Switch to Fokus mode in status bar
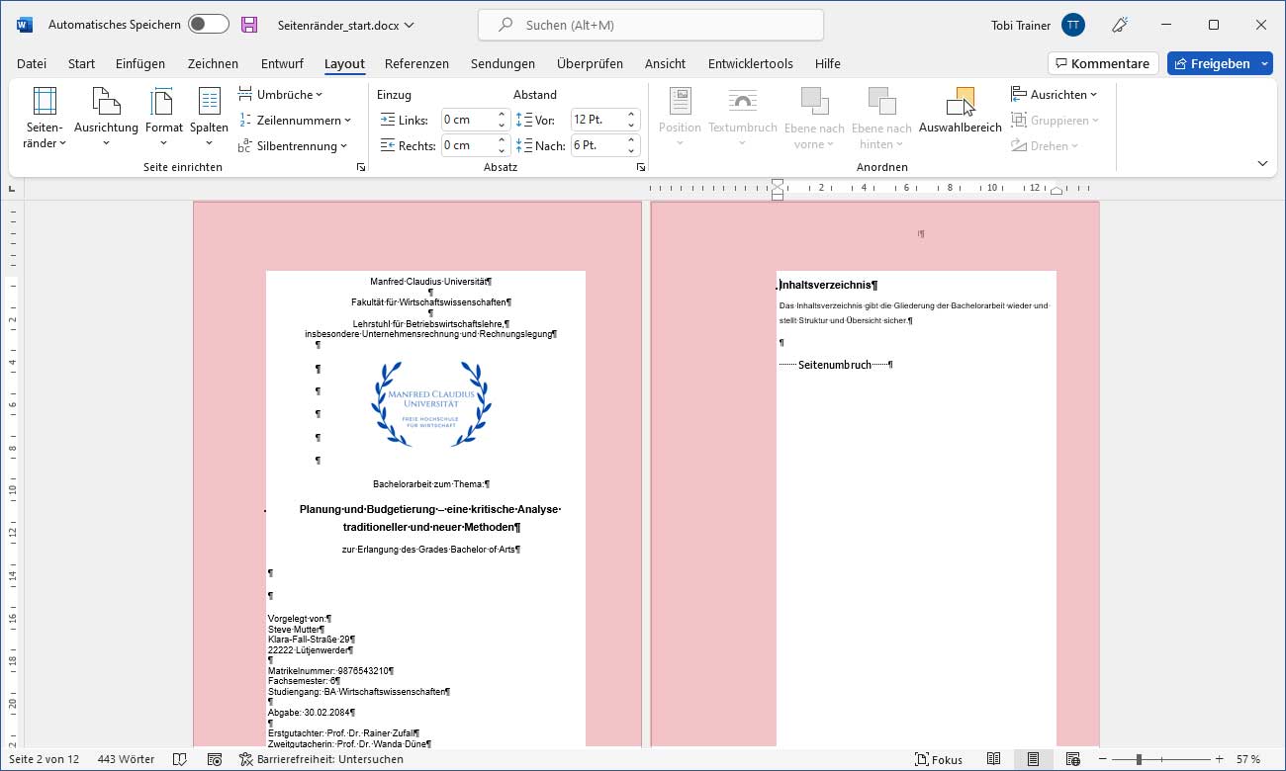The height and width of the screenshot is (771, 1286). click(x=939, y=759)
